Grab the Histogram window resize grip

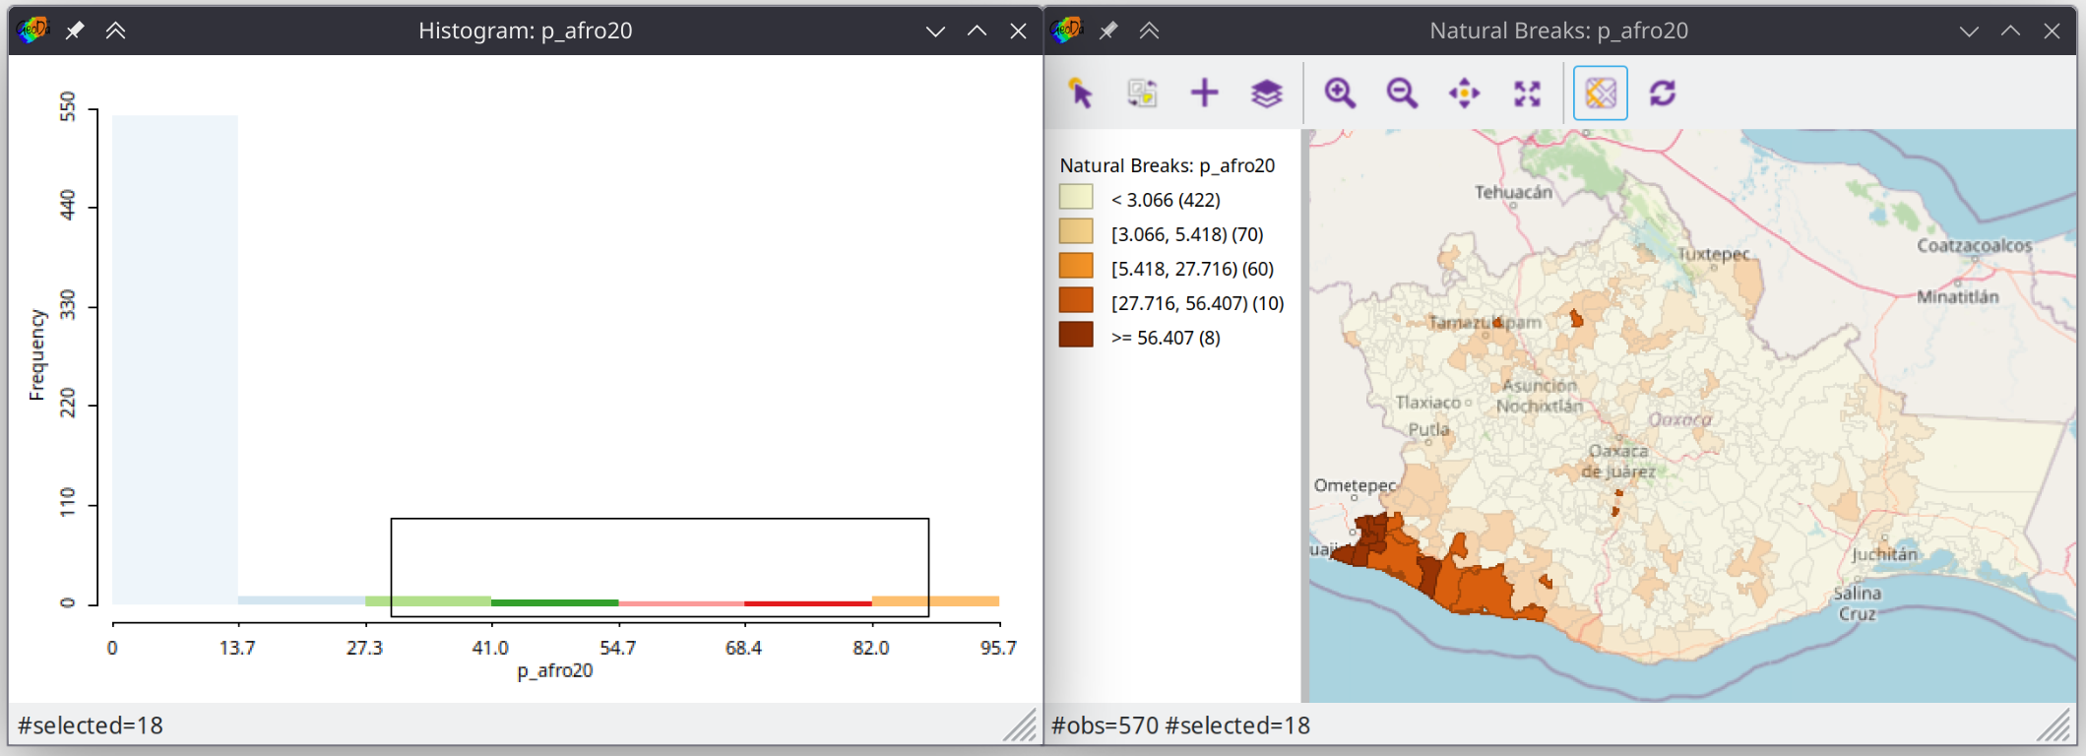[1021, 725]
